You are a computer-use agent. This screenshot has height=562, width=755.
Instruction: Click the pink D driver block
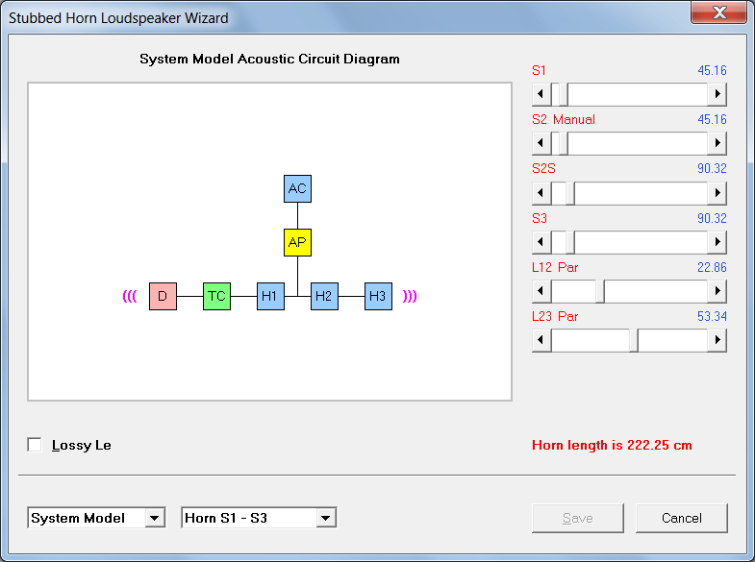click(x=163, y=297)
